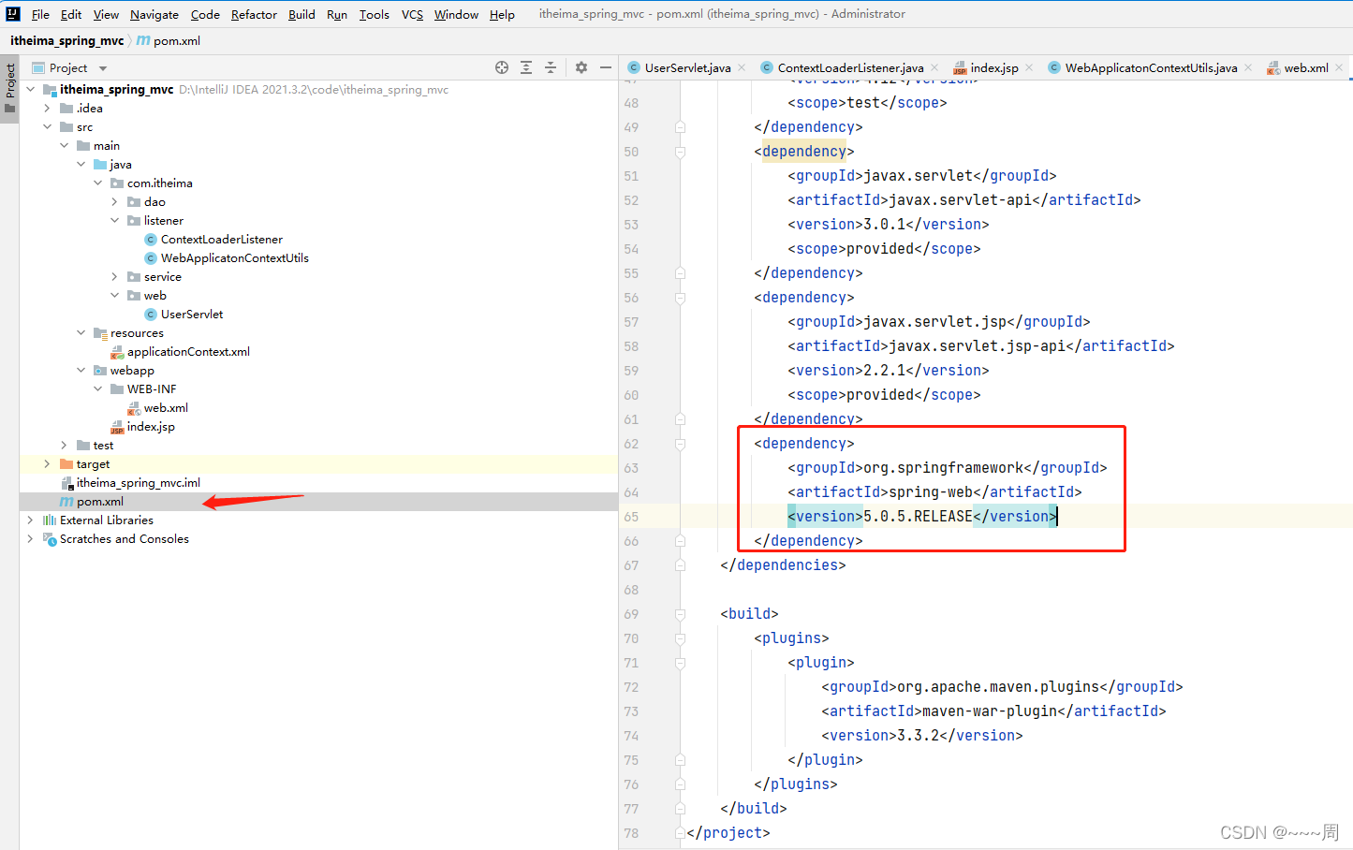Image resolution: width=1353 pixels, height=850 pixels.
Task: Collapse the web package
Action: coord(114,295)
